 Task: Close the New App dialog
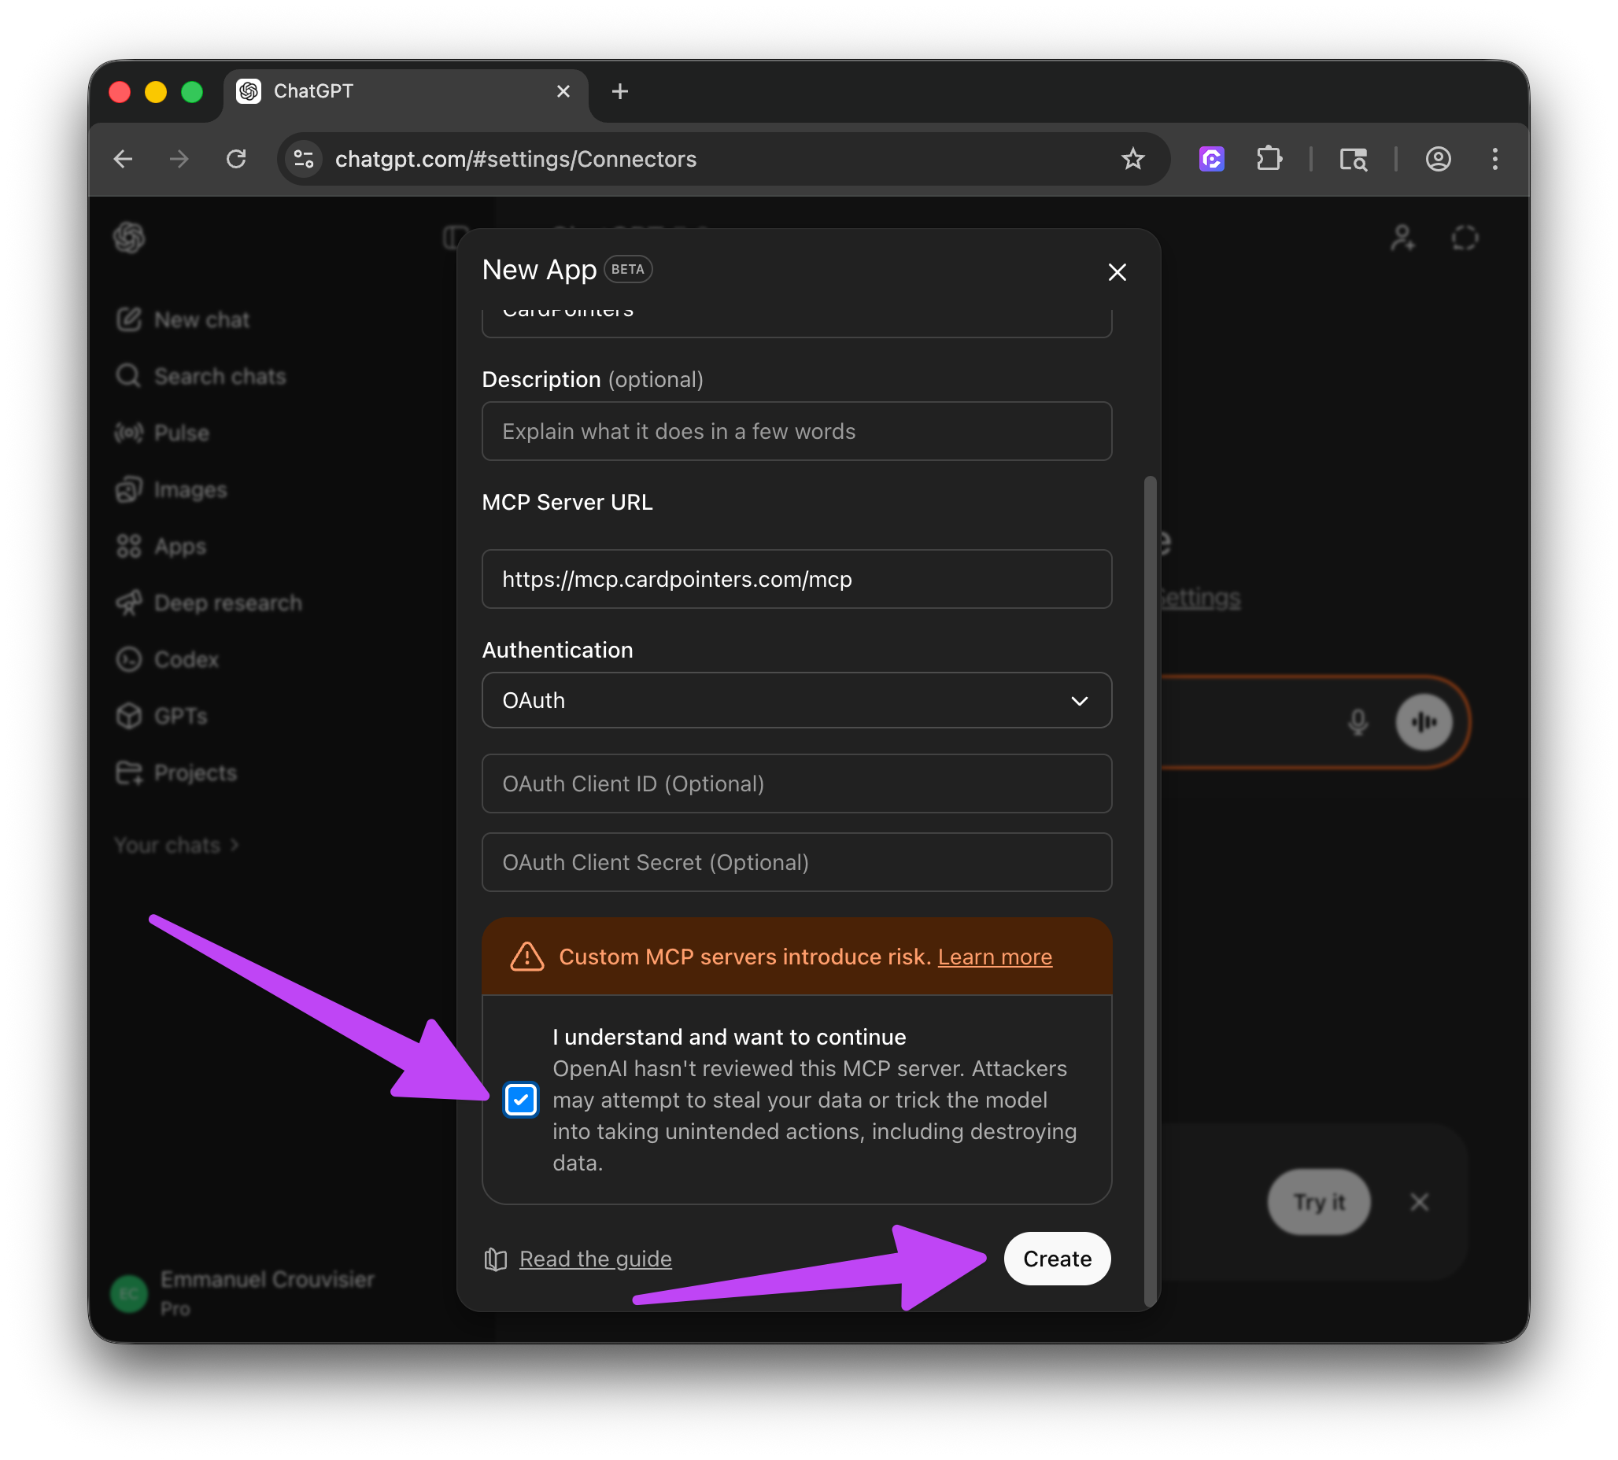click(x=1117, y=272)
